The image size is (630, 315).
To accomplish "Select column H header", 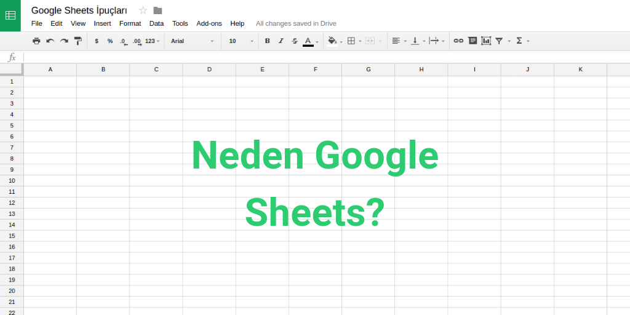I will pyautogui.click(x=421, y=70).
